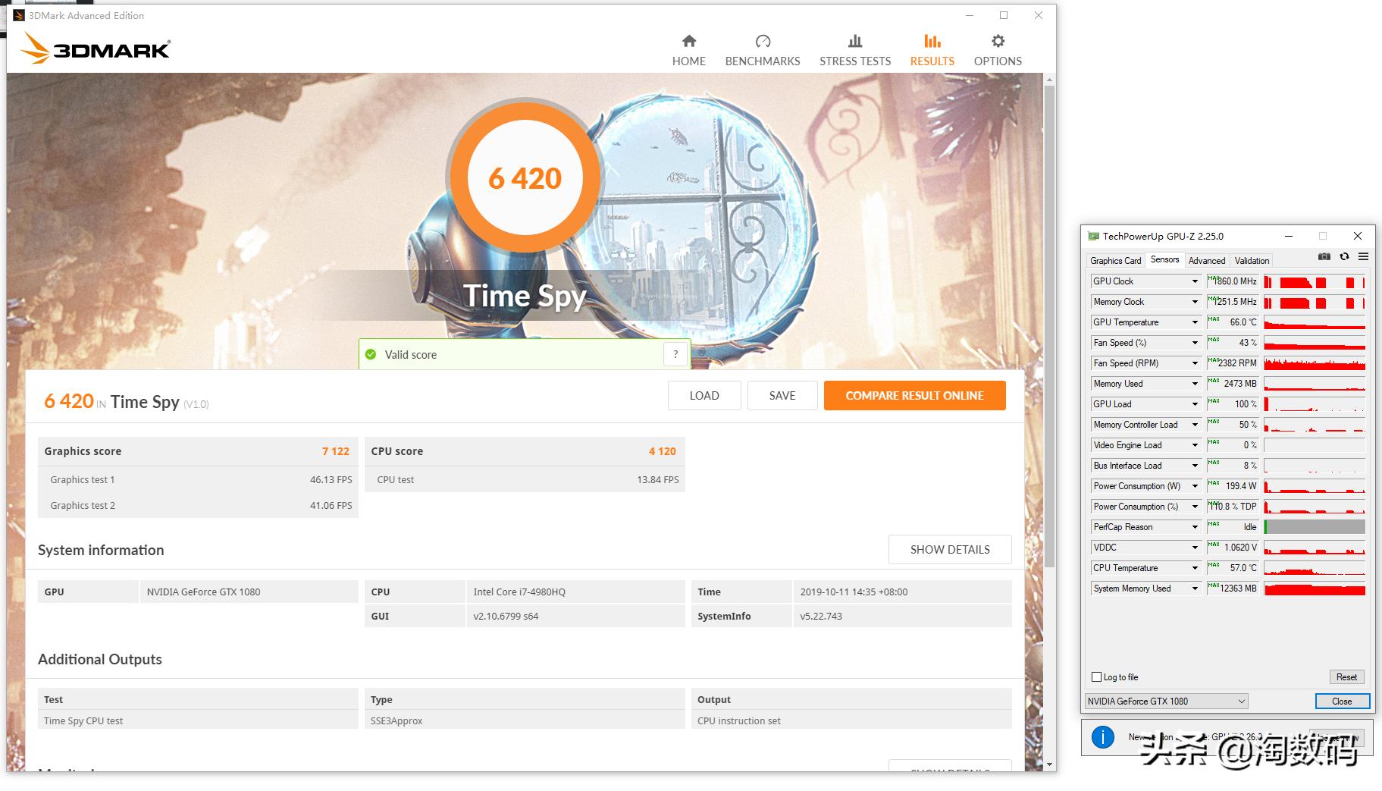The image size is (1382, 791).
Task: Click the Power Consumption graph strip
Action: (1314, 486)
